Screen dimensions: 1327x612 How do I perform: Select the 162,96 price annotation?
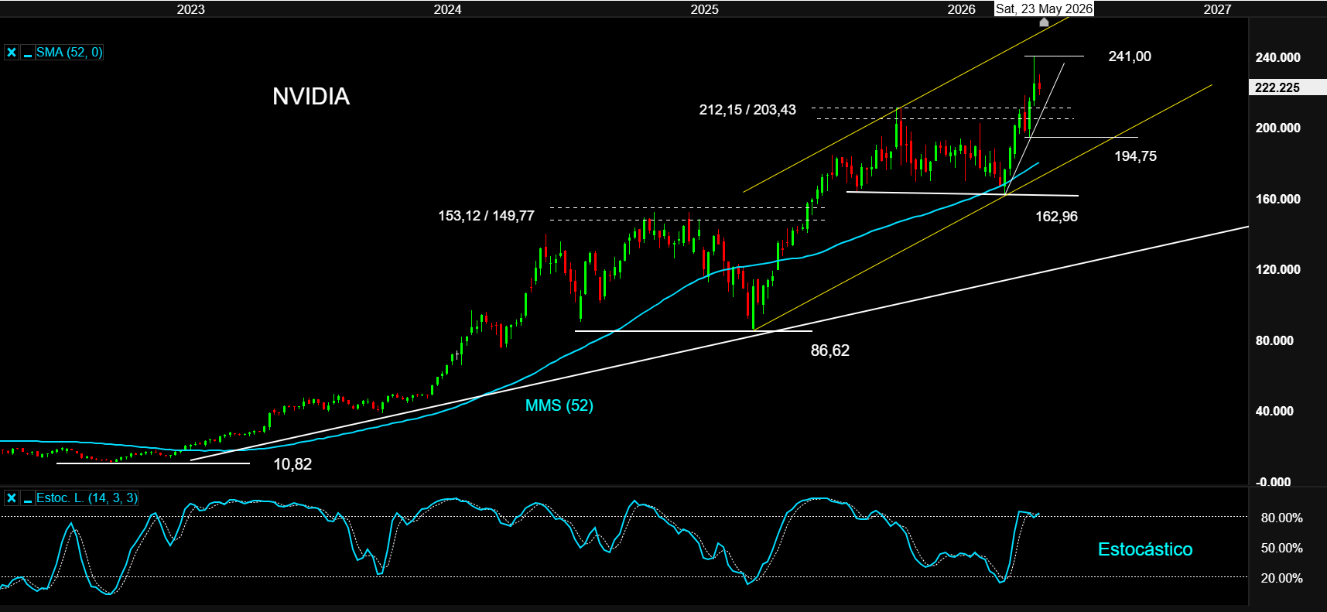[x=1056, y=217]
